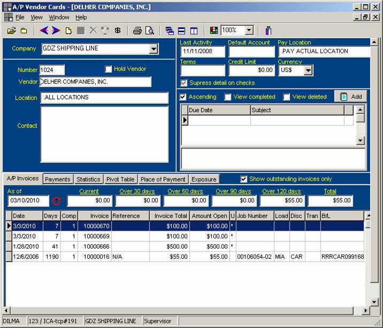
Task: Enable the Hold Vendor checkbox
Action: (109, 69)
